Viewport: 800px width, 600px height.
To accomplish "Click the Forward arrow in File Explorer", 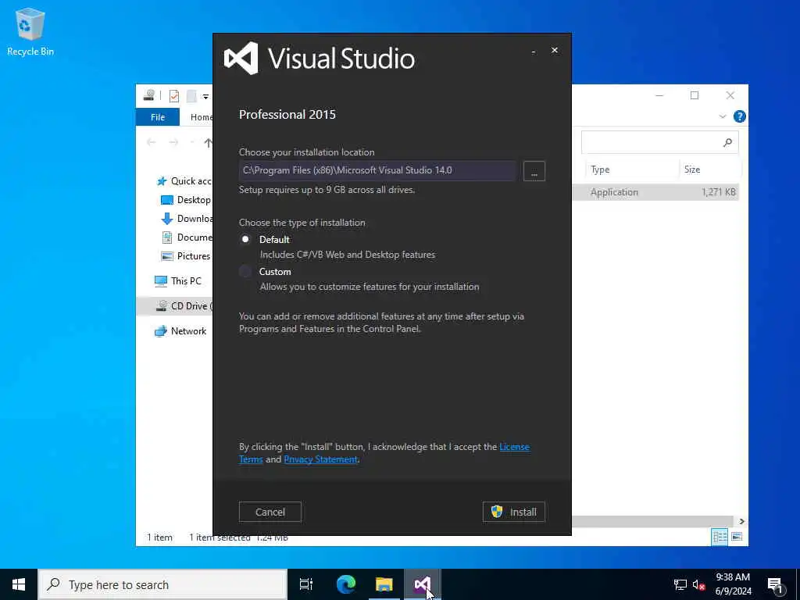I will [173, 142].
